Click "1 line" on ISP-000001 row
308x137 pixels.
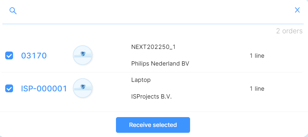[x=257, y=89]
